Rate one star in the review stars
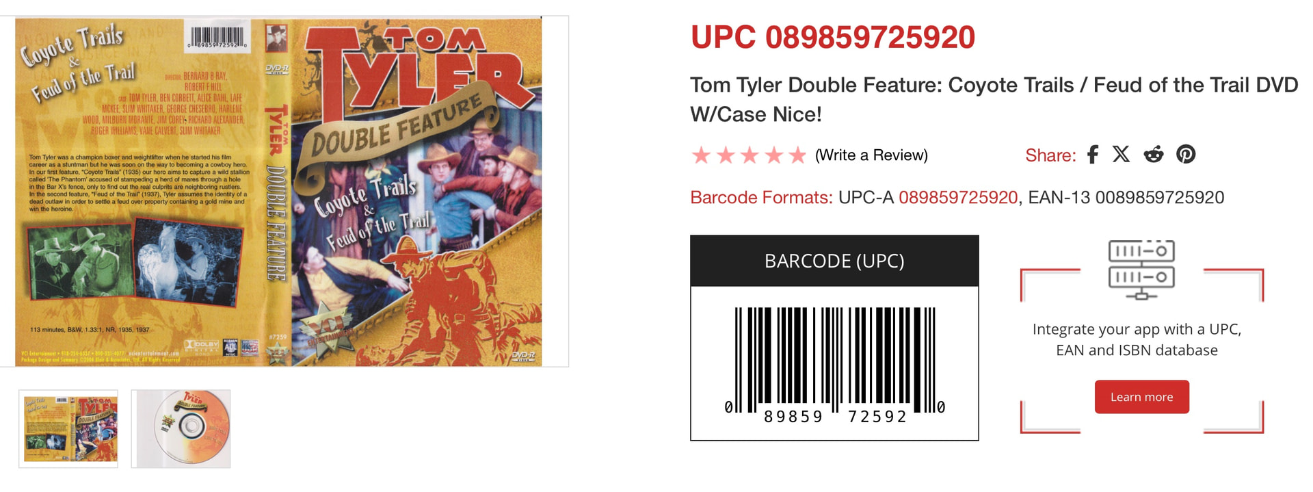The width and height of the screenshot is (1313, 492). [701, 155]
